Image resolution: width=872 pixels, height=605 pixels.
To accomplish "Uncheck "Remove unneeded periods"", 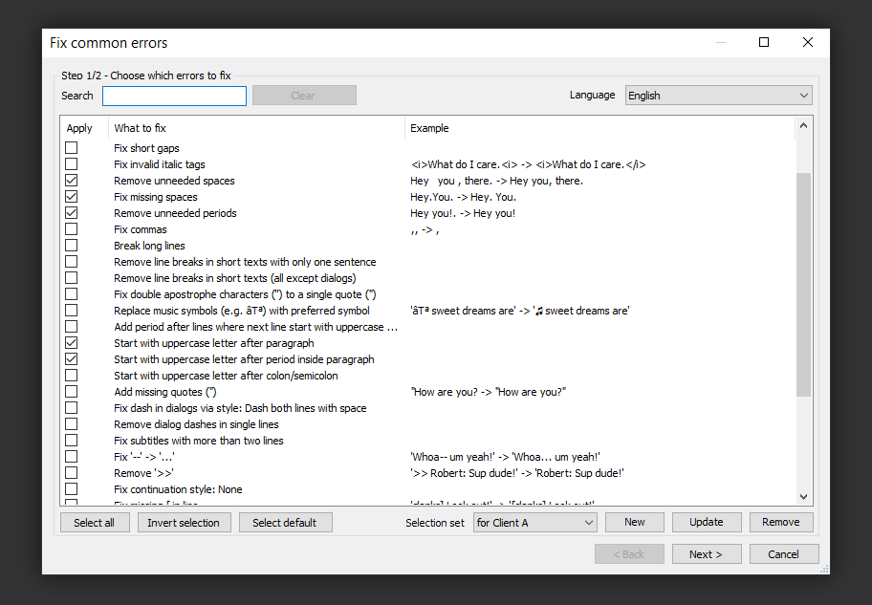I will coord(71,212).
